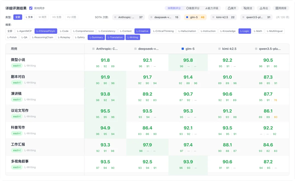Open the 工作汇报 test case row

[18, 144]
